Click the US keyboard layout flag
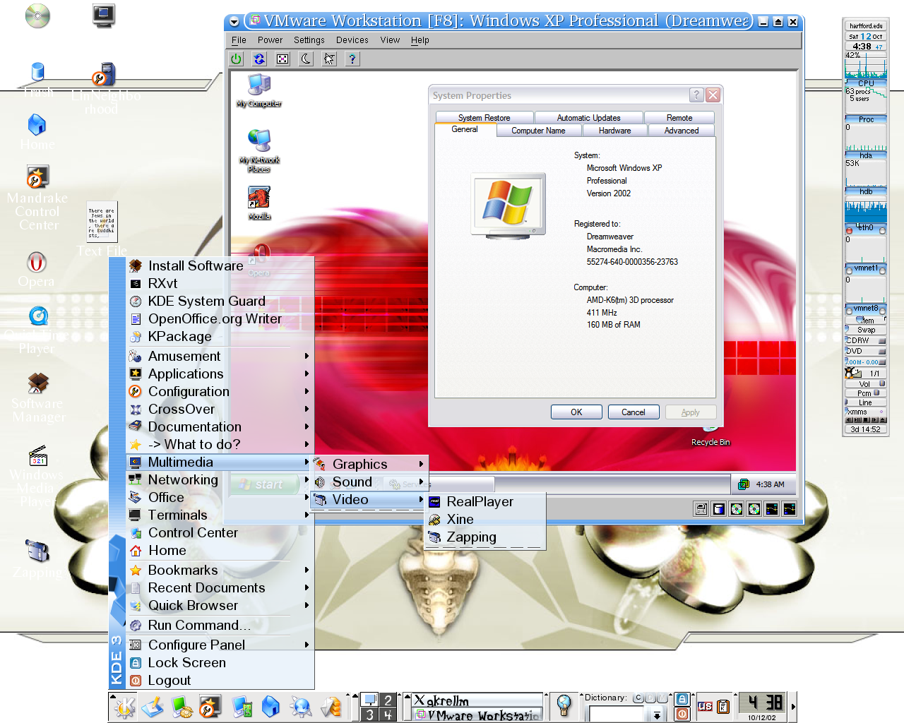904x723 pixels. 705,706
